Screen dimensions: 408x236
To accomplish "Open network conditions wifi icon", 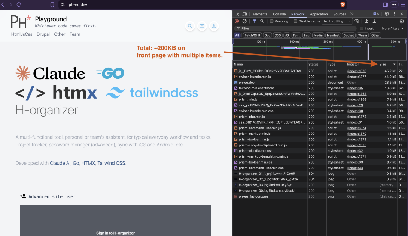I will [x=357, y=21].
